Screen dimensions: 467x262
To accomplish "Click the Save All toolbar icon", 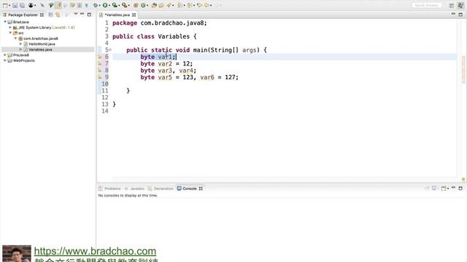I will pyautogui.click(x=22, y=5).
